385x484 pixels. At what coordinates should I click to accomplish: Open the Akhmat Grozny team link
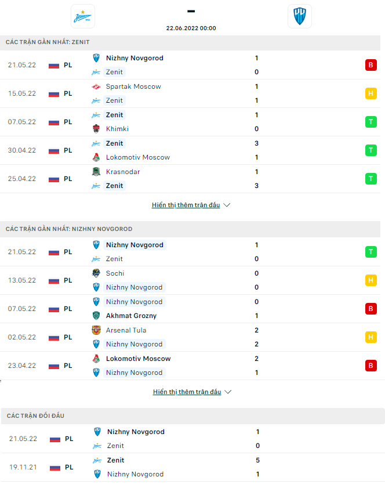pos(131,316)
